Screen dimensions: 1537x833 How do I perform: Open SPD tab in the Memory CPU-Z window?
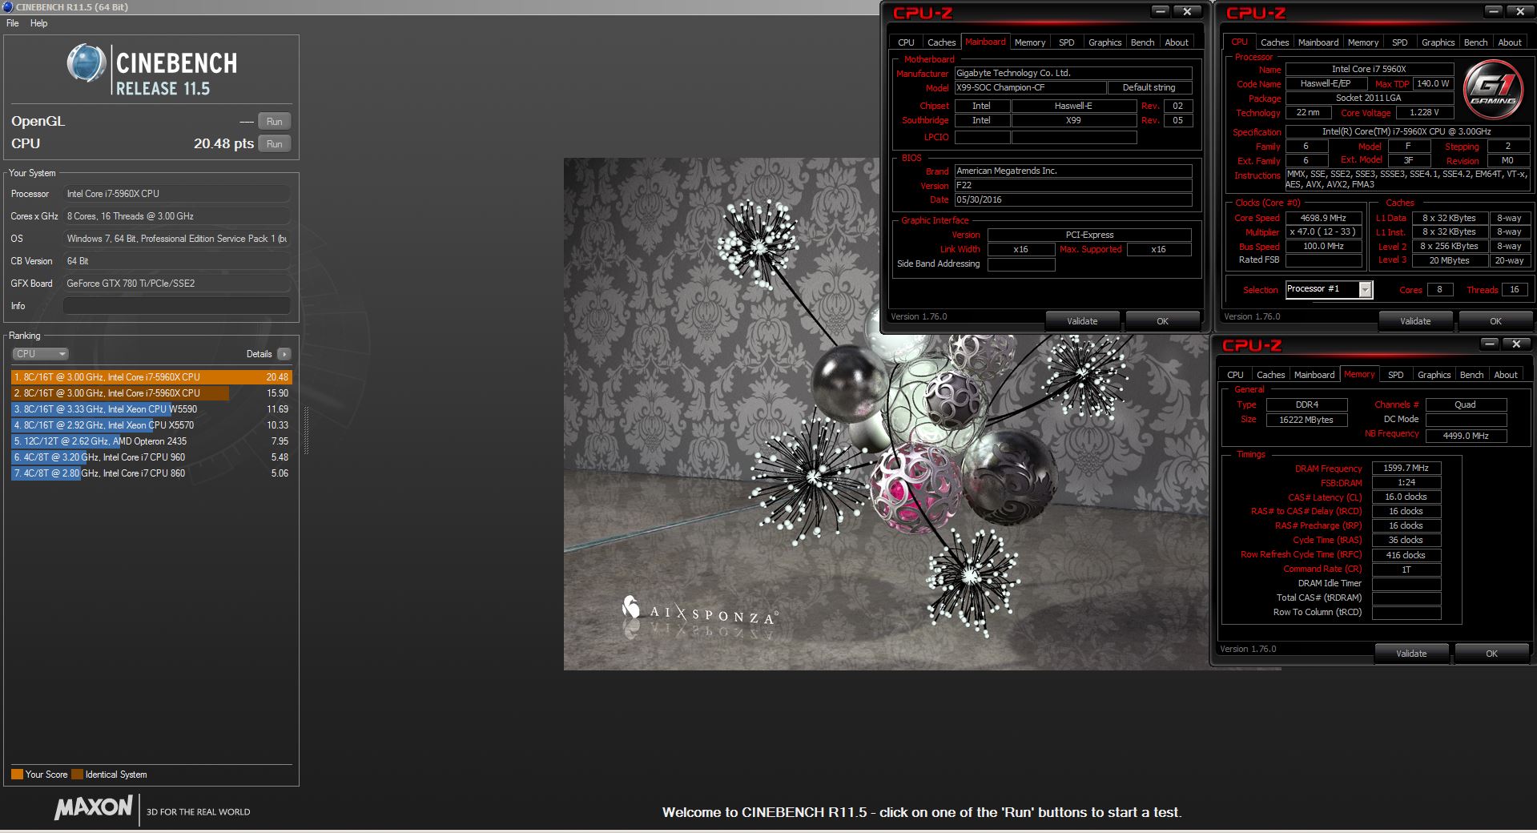[1395, 375]
